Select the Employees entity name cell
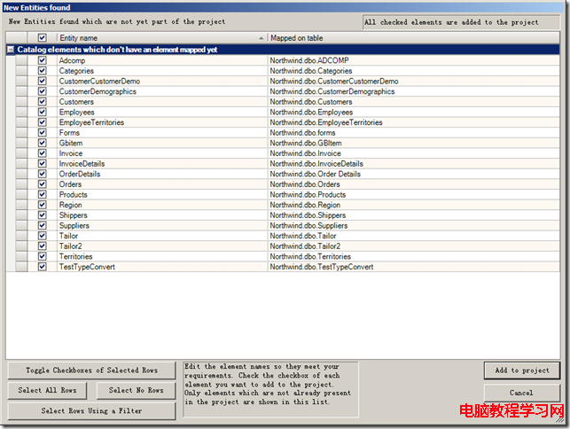Viewport: 570px width, 429px height. (x=162, y=112)
